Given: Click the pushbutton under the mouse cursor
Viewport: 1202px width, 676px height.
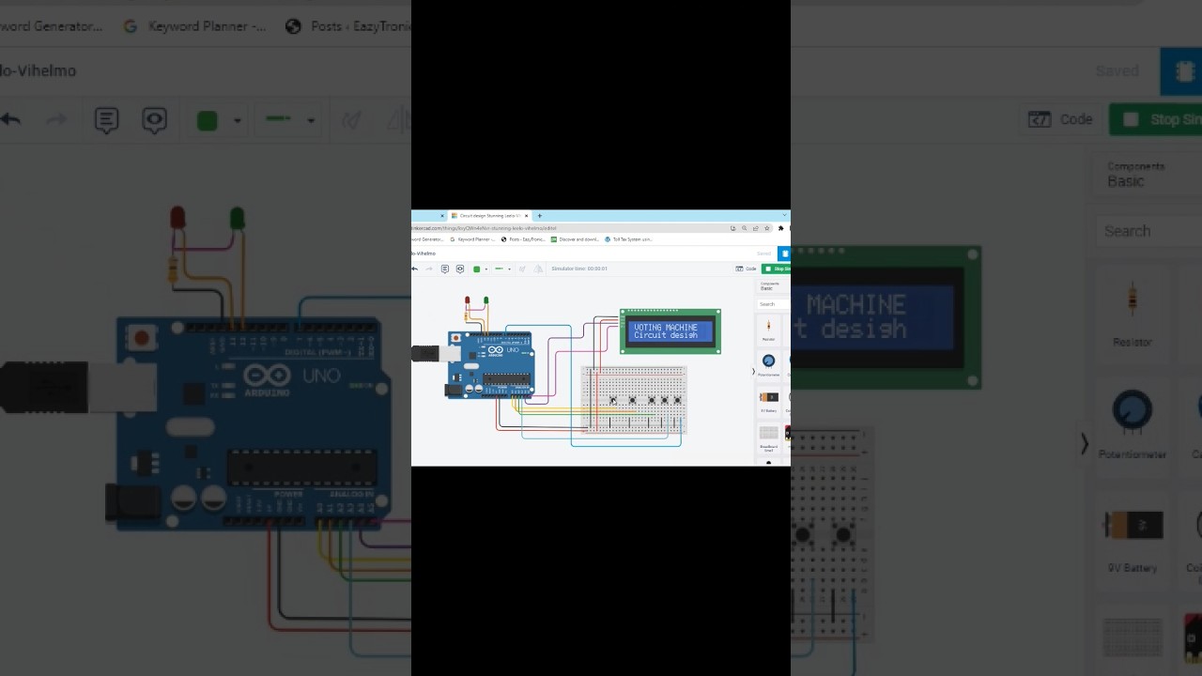Looking at the screenshot, I should [612, 400].
